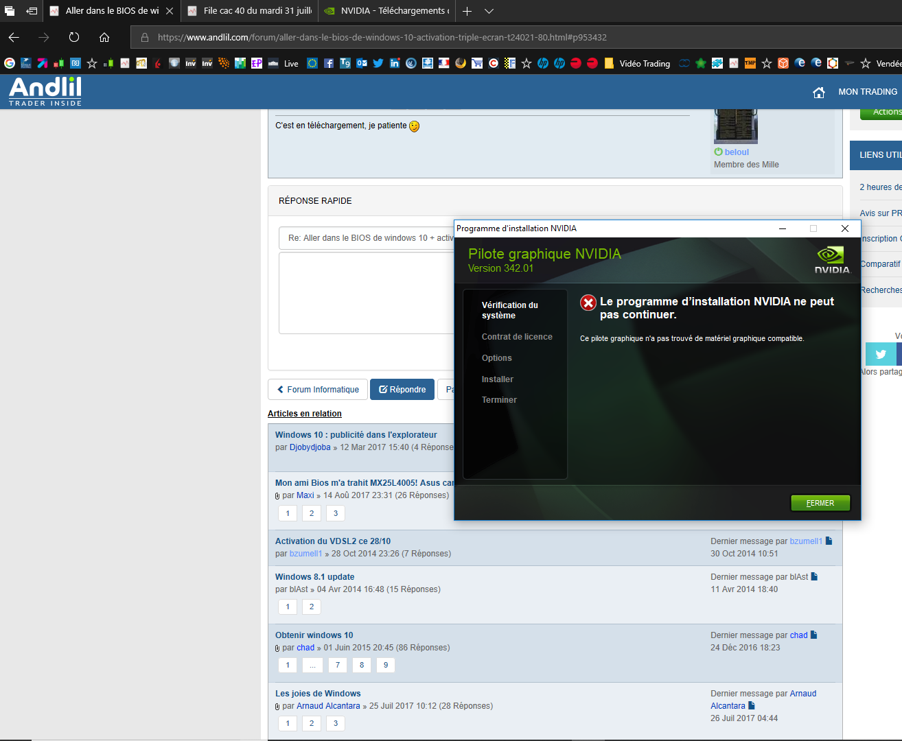Image resolution: width=902 pixels, height=741 pixels.
Task: Go back to the previous page
Action: 14,37
